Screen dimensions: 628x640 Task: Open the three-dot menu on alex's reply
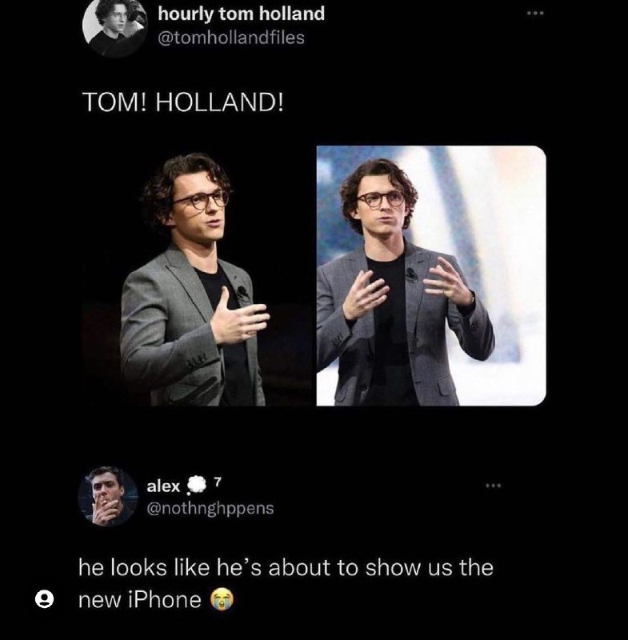coord(492,485)
